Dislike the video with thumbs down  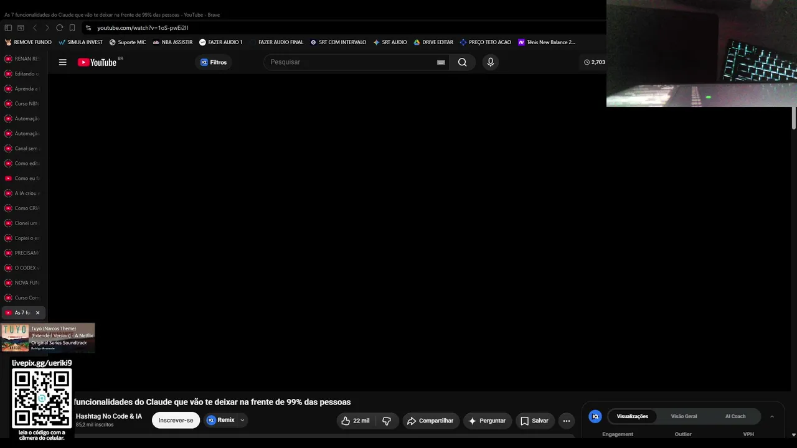(387, 421)
